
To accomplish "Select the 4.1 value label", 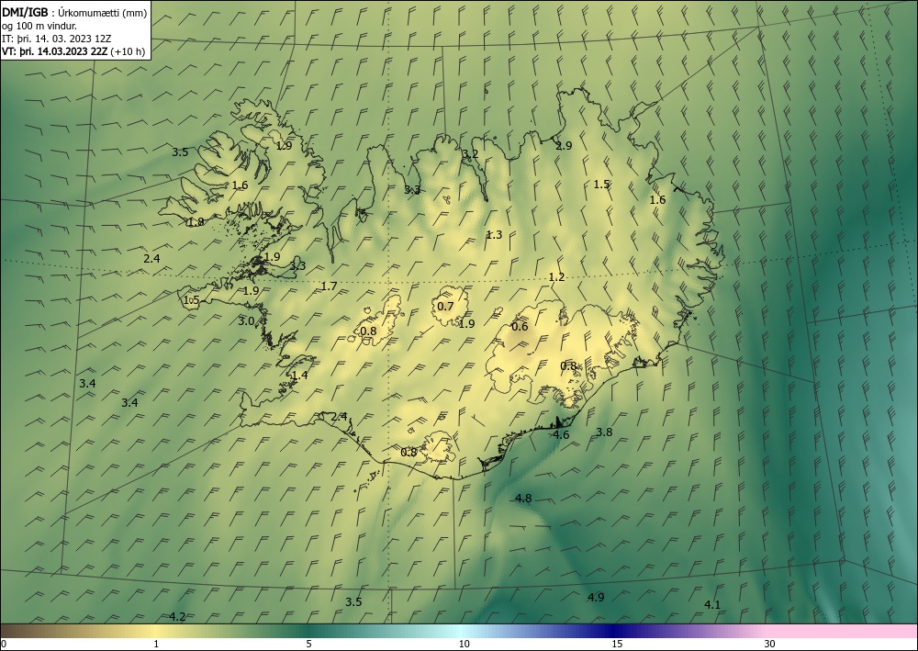I will coord(712,605).
